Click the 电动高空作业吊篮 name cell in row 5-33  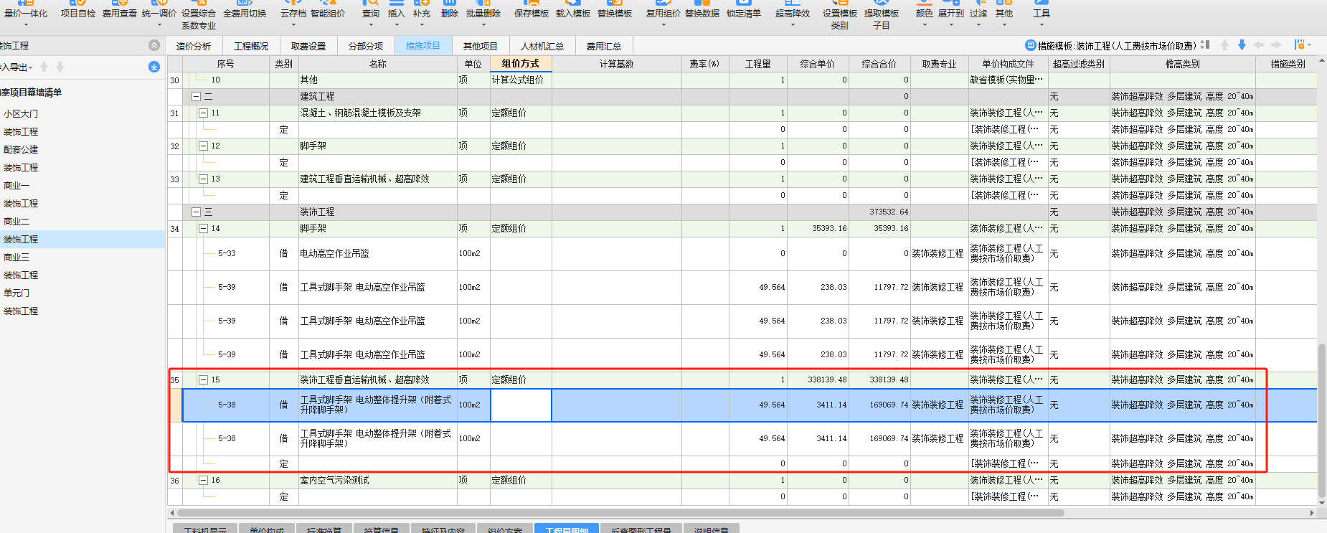click(x=378, y=253)
